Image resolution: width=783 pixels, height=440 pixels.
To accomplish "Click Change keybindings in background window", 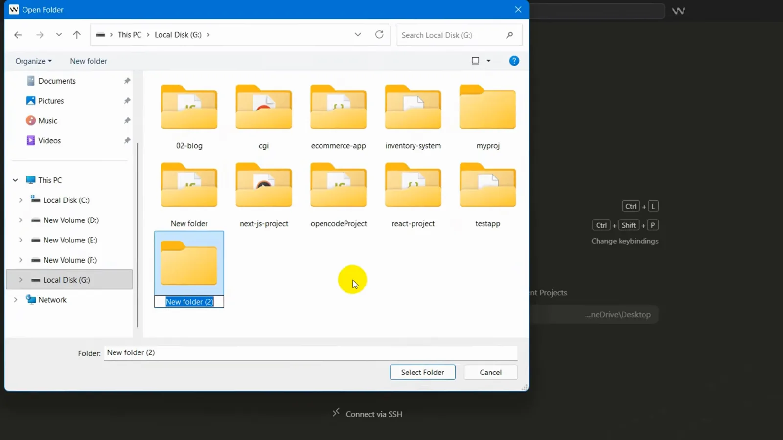I will click(625, 241).
